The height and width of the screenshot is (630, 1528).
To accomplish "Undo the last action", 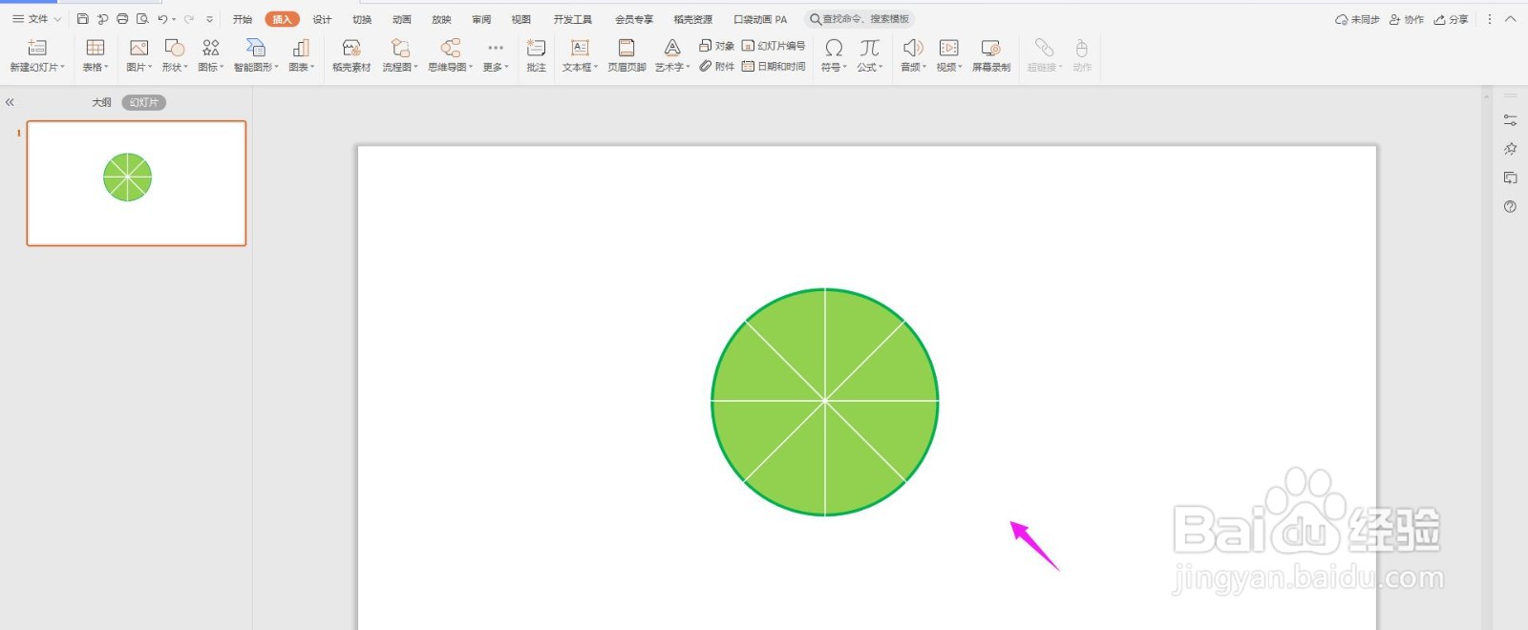I will (x=162, y=19).
